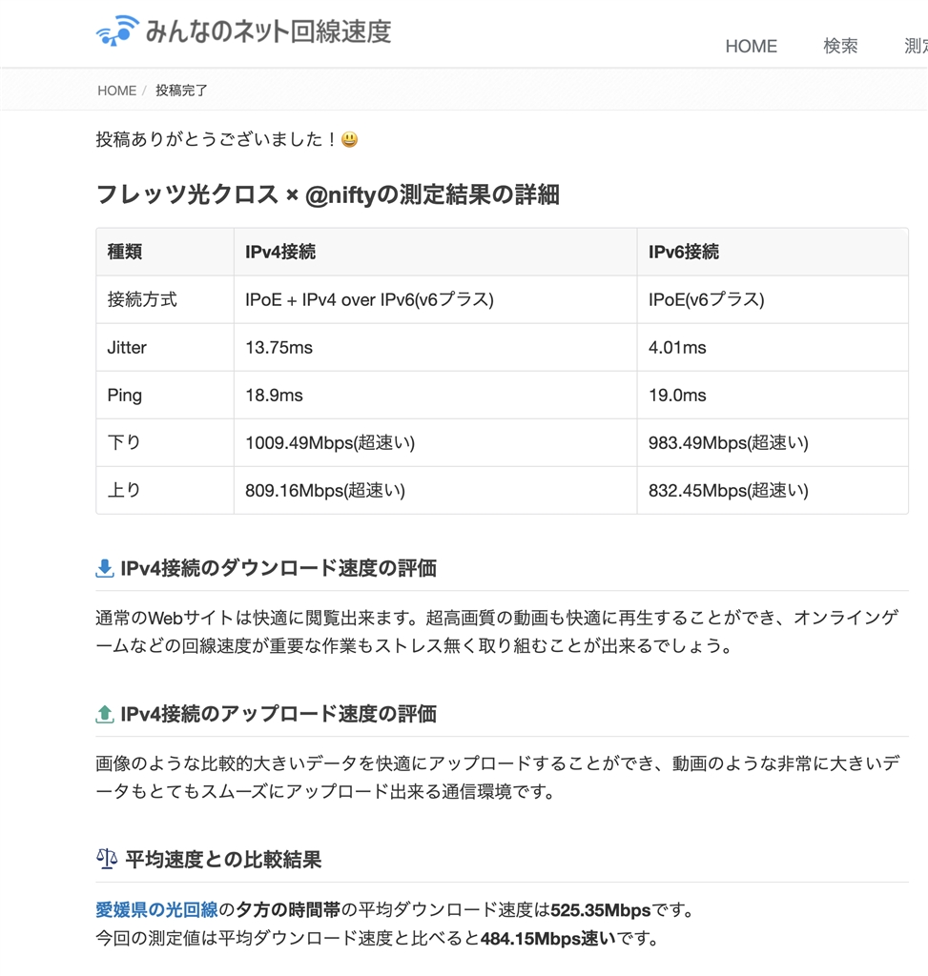The image size is (928, 976).
Task: Click the IPv4接続のダウンロード速度の評価 heading
Action: 278,568
